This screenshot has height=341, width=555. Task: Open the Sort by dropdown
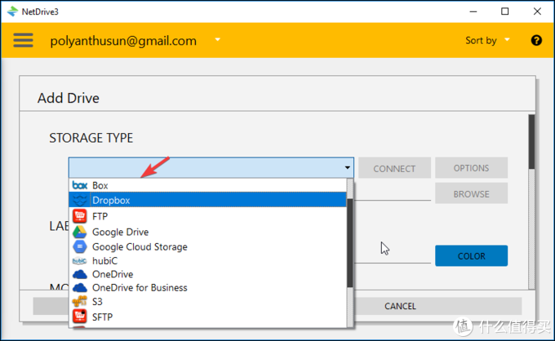487,40
